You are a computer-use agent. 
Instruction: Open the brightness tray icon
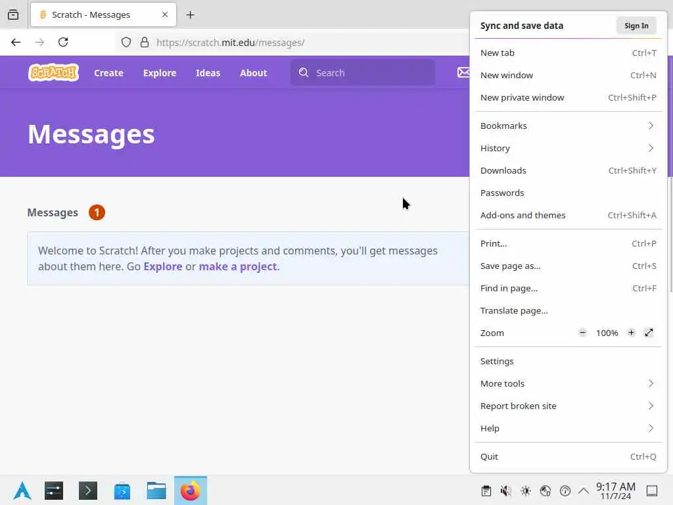tap(526, 491)
